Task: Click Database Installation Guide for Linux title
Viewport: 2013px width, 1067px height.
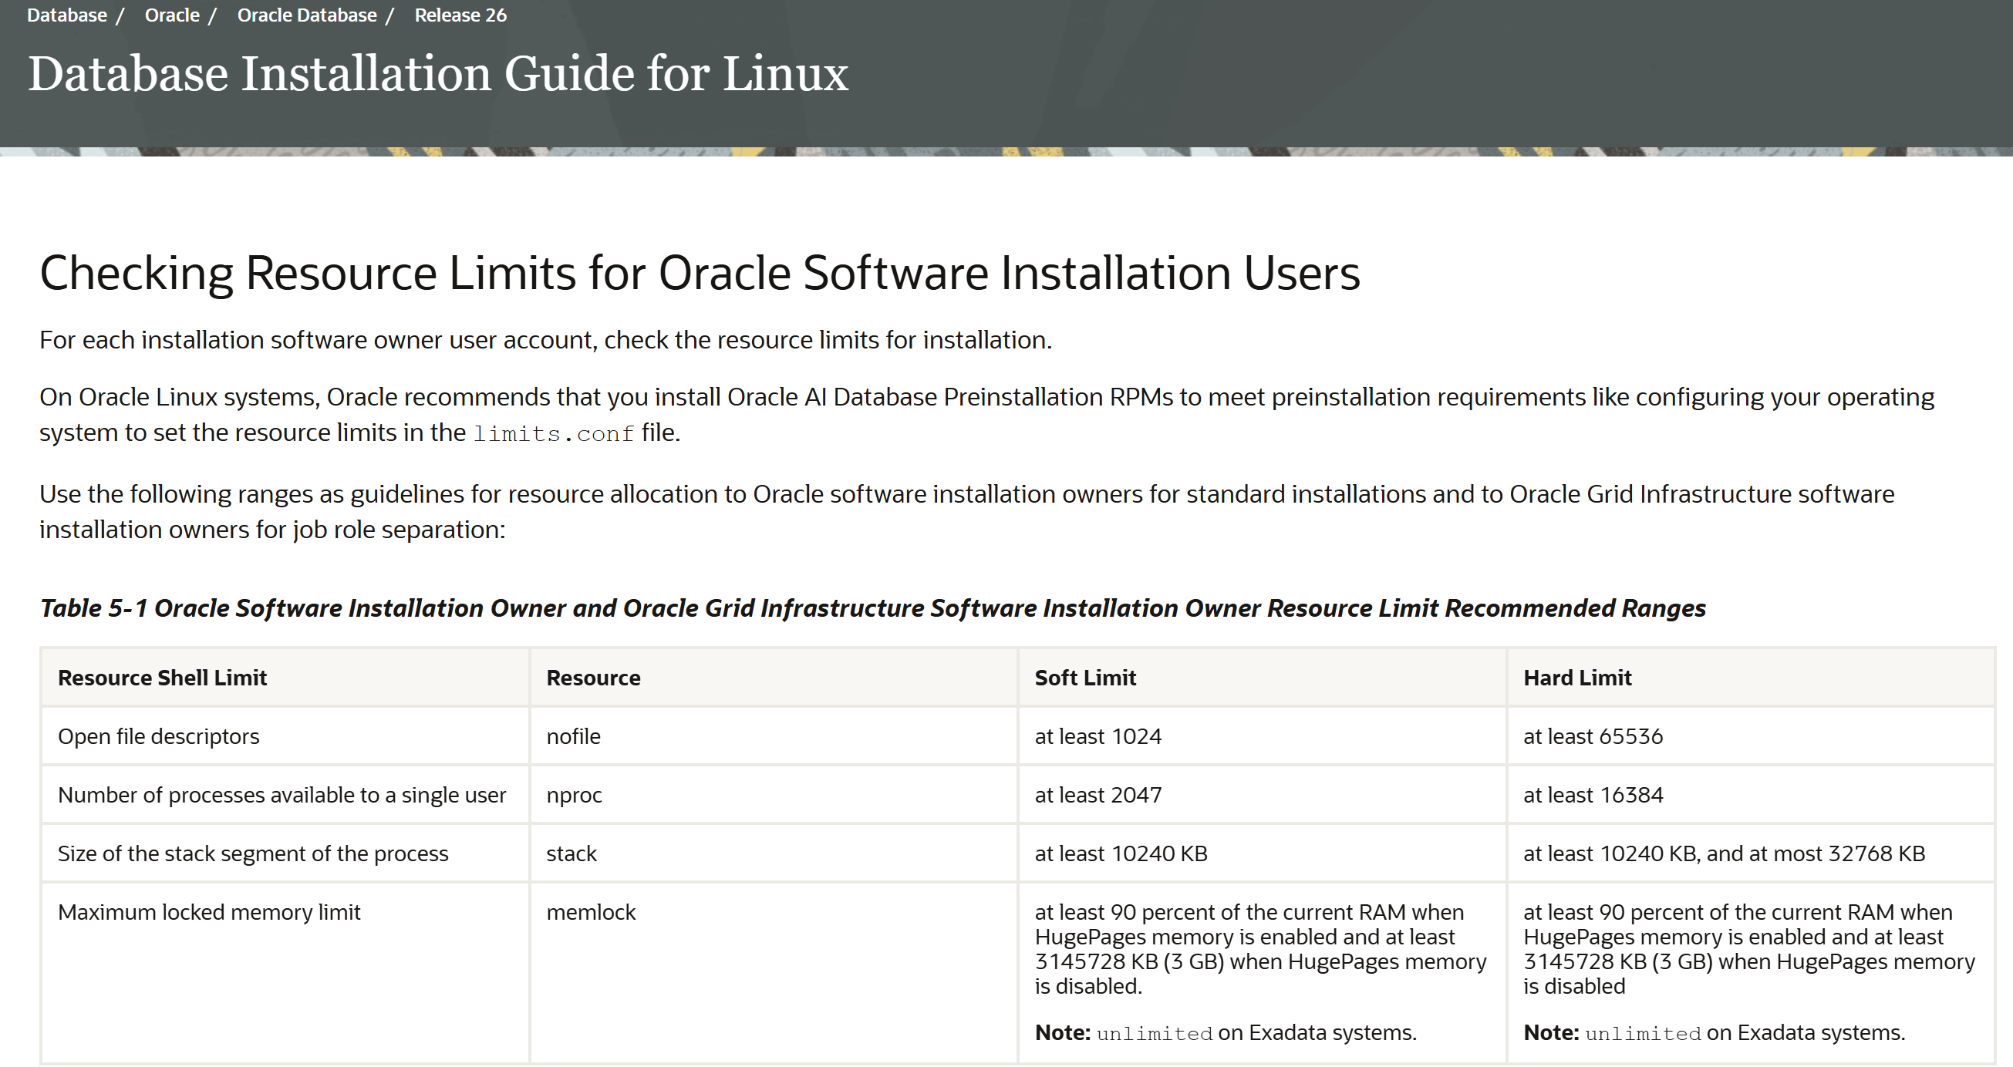Action: tap(437, 74)
